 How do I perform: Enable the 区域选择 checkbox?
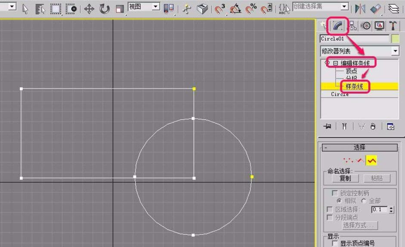330,210
